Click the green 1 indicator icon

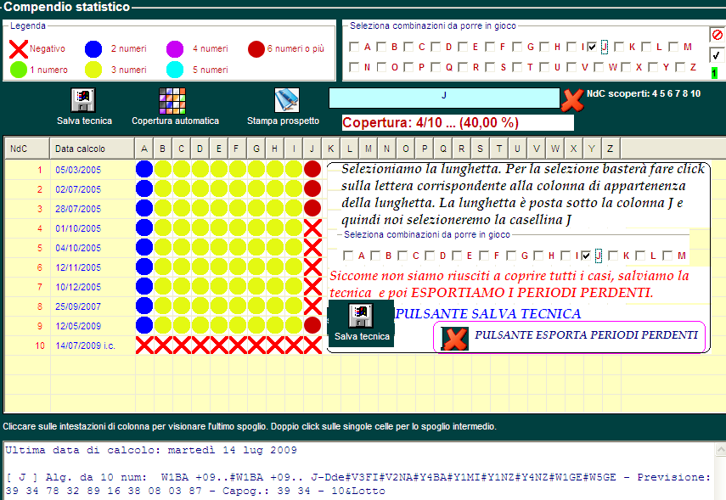tap(714, 73)
